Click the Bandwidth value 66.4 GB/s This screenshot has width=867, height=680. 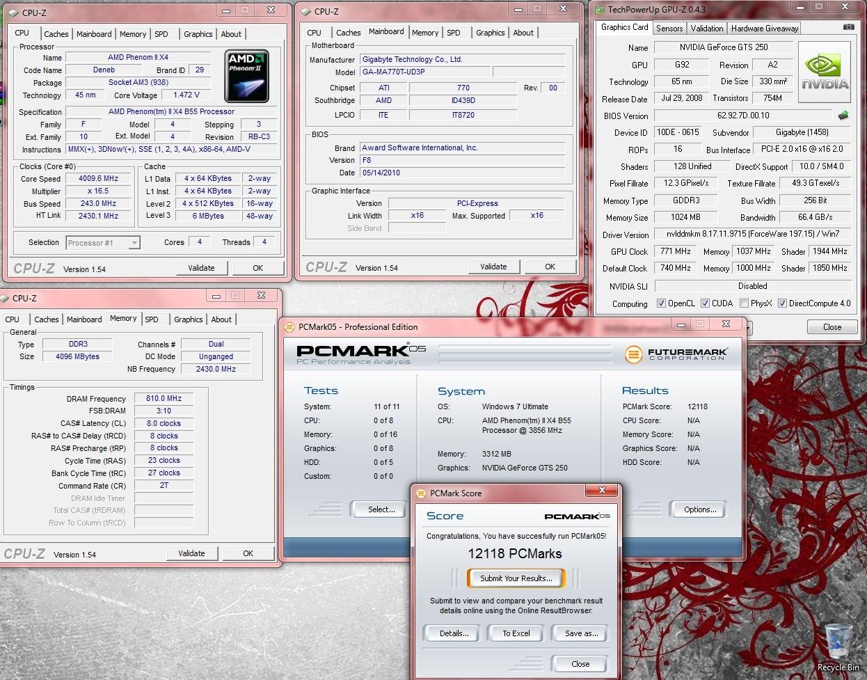tap(815, 217)
